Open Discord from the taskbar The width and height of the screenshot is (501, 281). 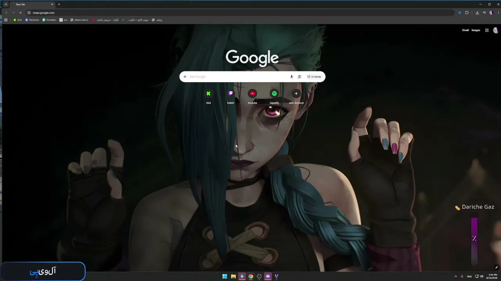[268, 276]
